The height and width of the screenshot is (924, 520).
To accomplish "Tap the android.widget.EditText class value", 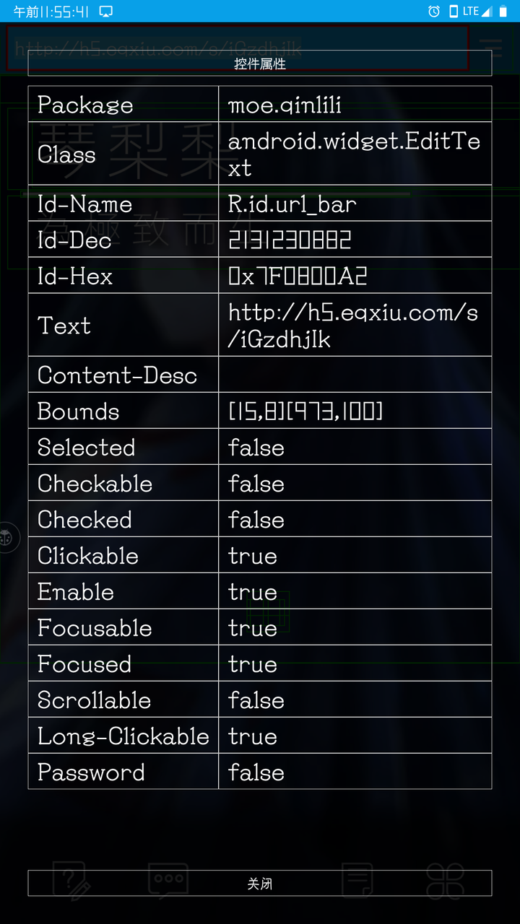I will point(354,154).
